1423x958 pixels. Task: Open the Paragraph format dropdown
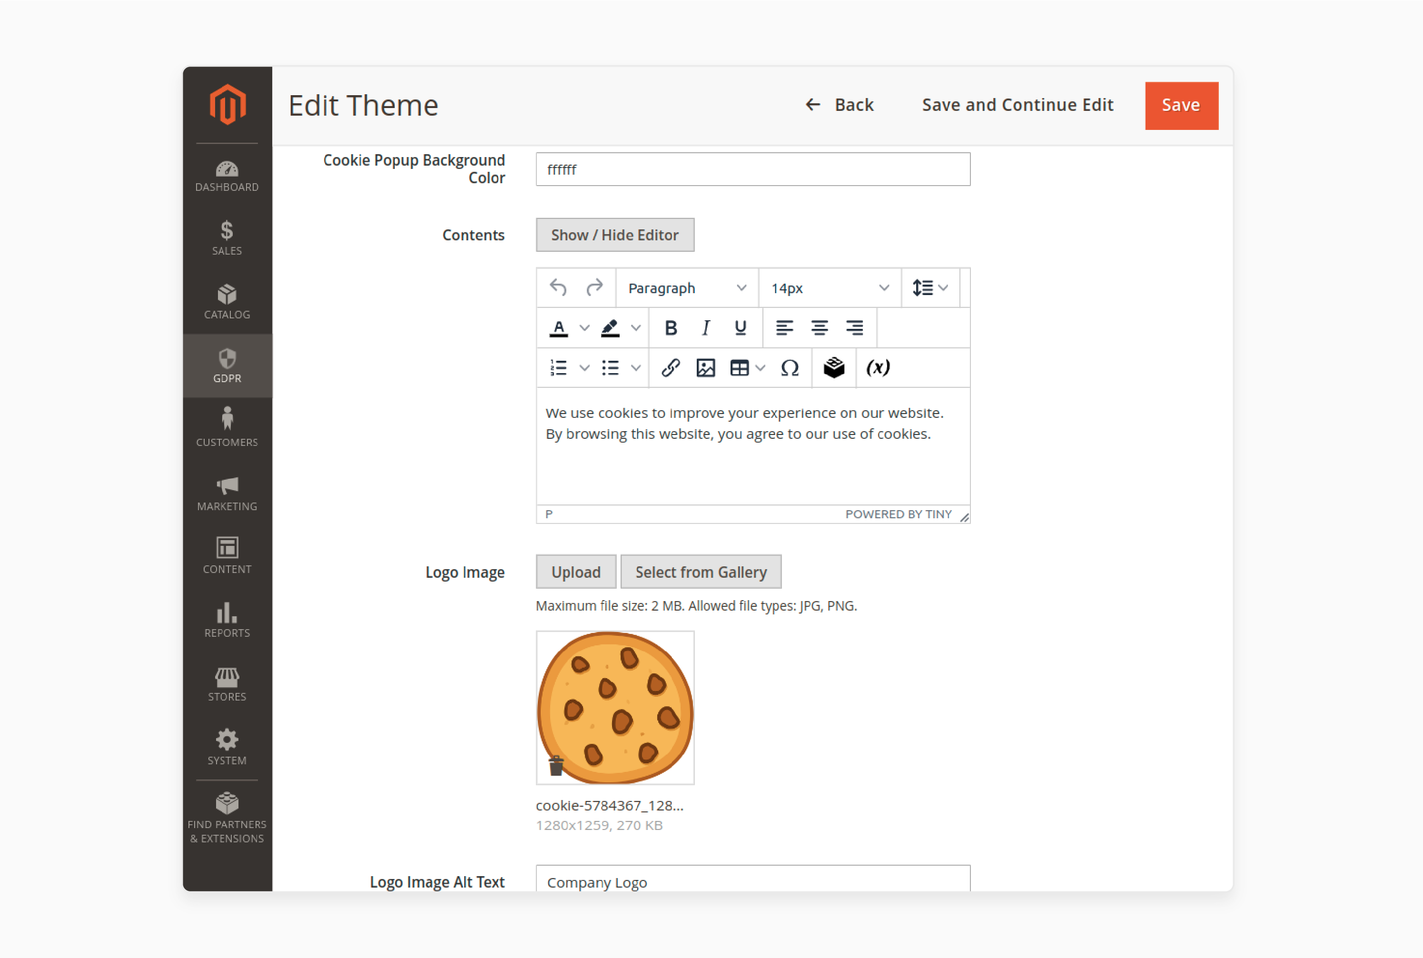coord(687,288)
